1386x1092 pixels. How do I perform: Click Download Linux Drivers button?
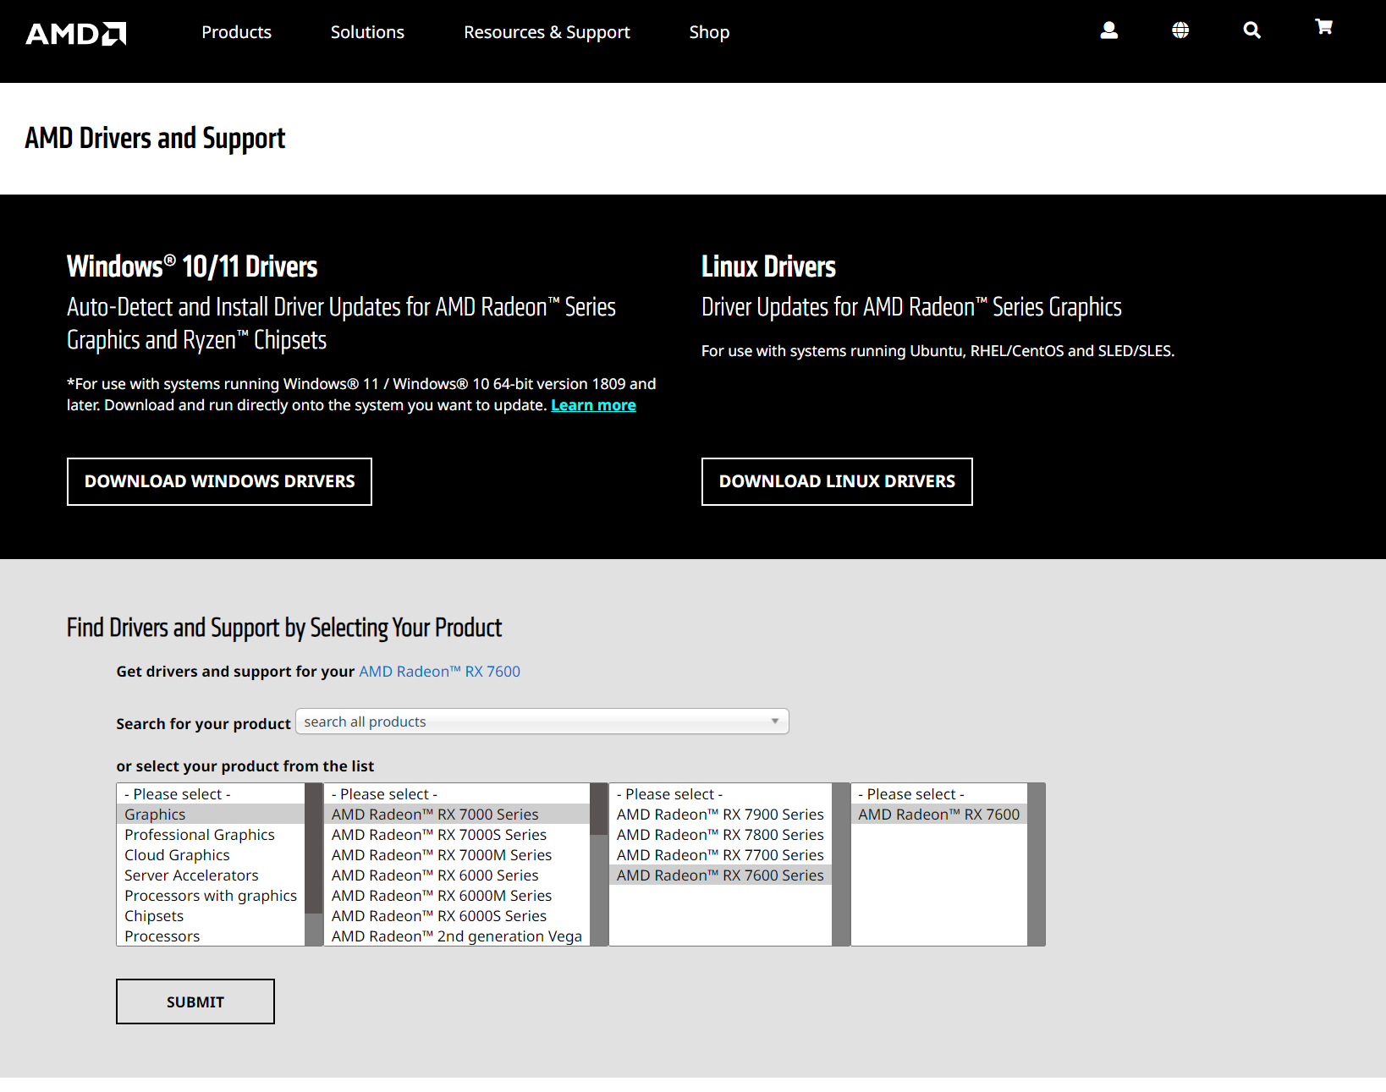(837, 481)
